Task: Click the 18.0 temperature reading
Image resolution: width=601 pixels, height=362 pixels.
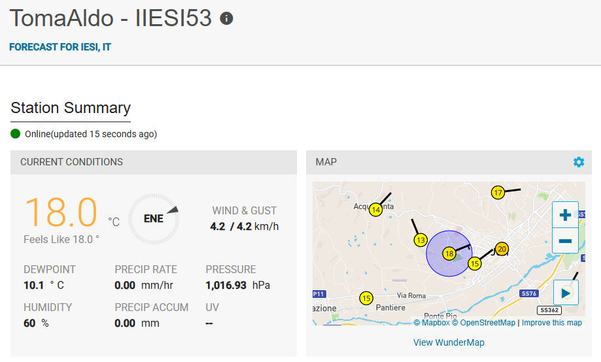Action: [x=61, y=213]
